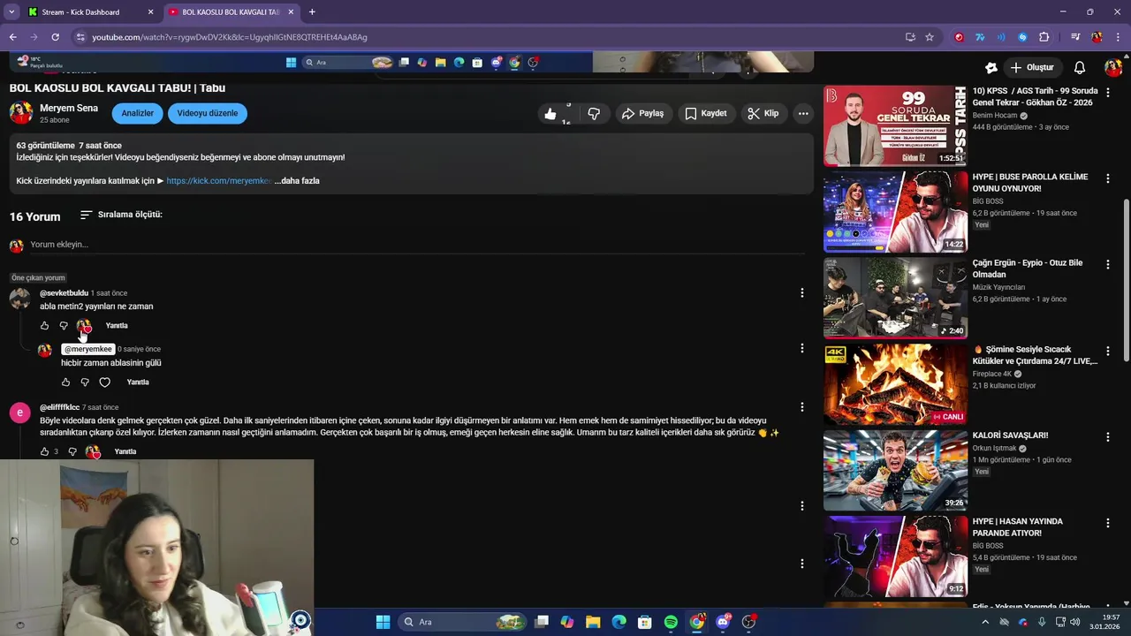Open options for Çağrı Ergün video

(1108, 265)
